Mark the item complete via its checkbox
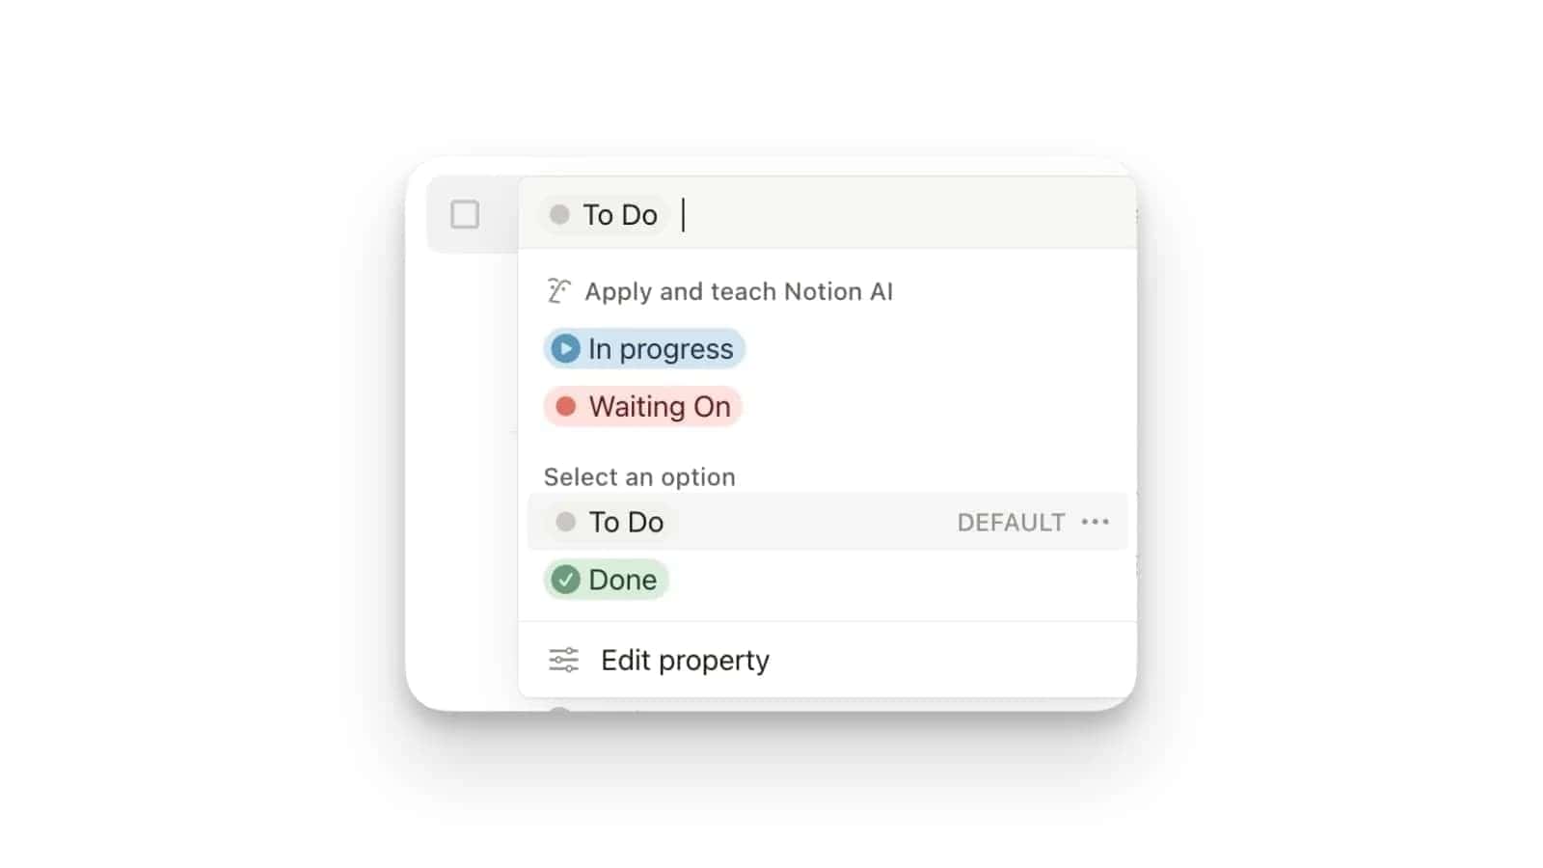The image size is (1543, 868). [x=465, y=214]
